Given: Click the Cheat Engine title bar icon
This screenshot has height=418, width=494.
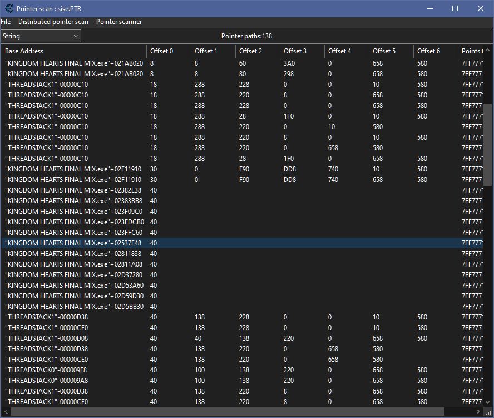Looking at the screenshot, I should click(x=9, y=8).
